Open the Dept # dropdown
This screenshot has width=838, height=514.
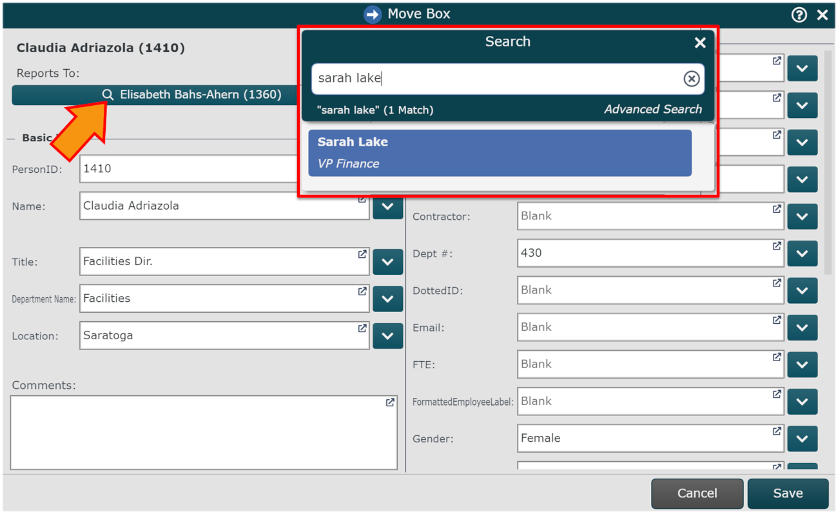point(802,253)
